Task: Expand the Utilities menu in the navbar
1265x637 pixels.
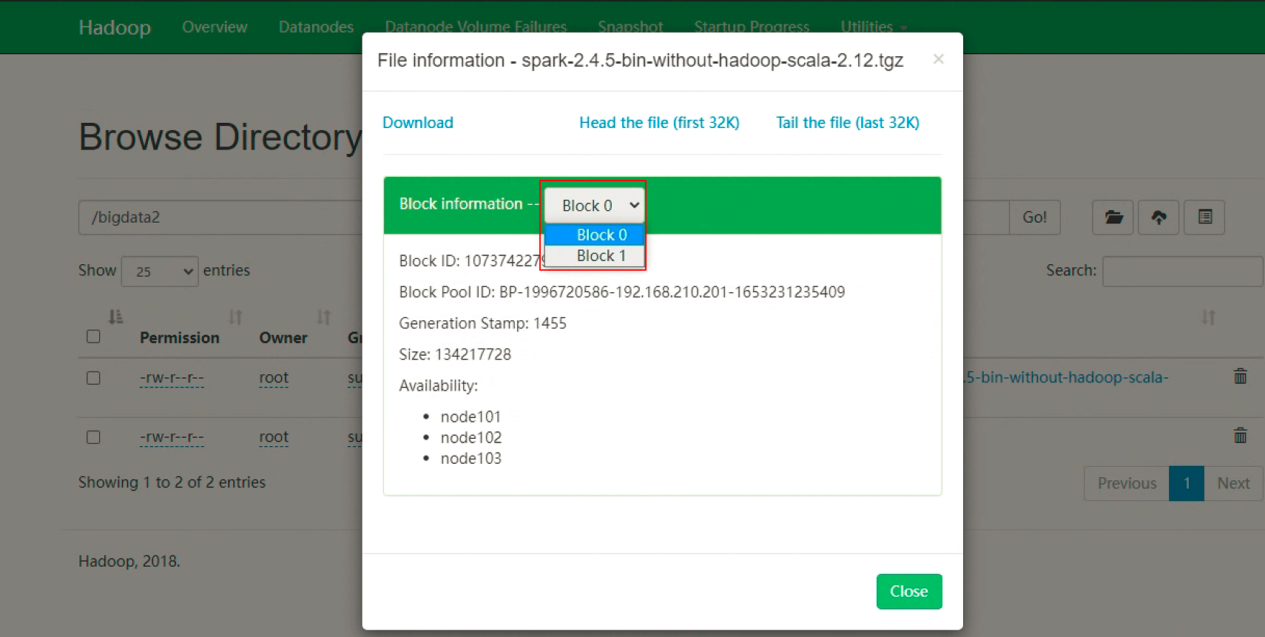Action: [x=874, y=27]
